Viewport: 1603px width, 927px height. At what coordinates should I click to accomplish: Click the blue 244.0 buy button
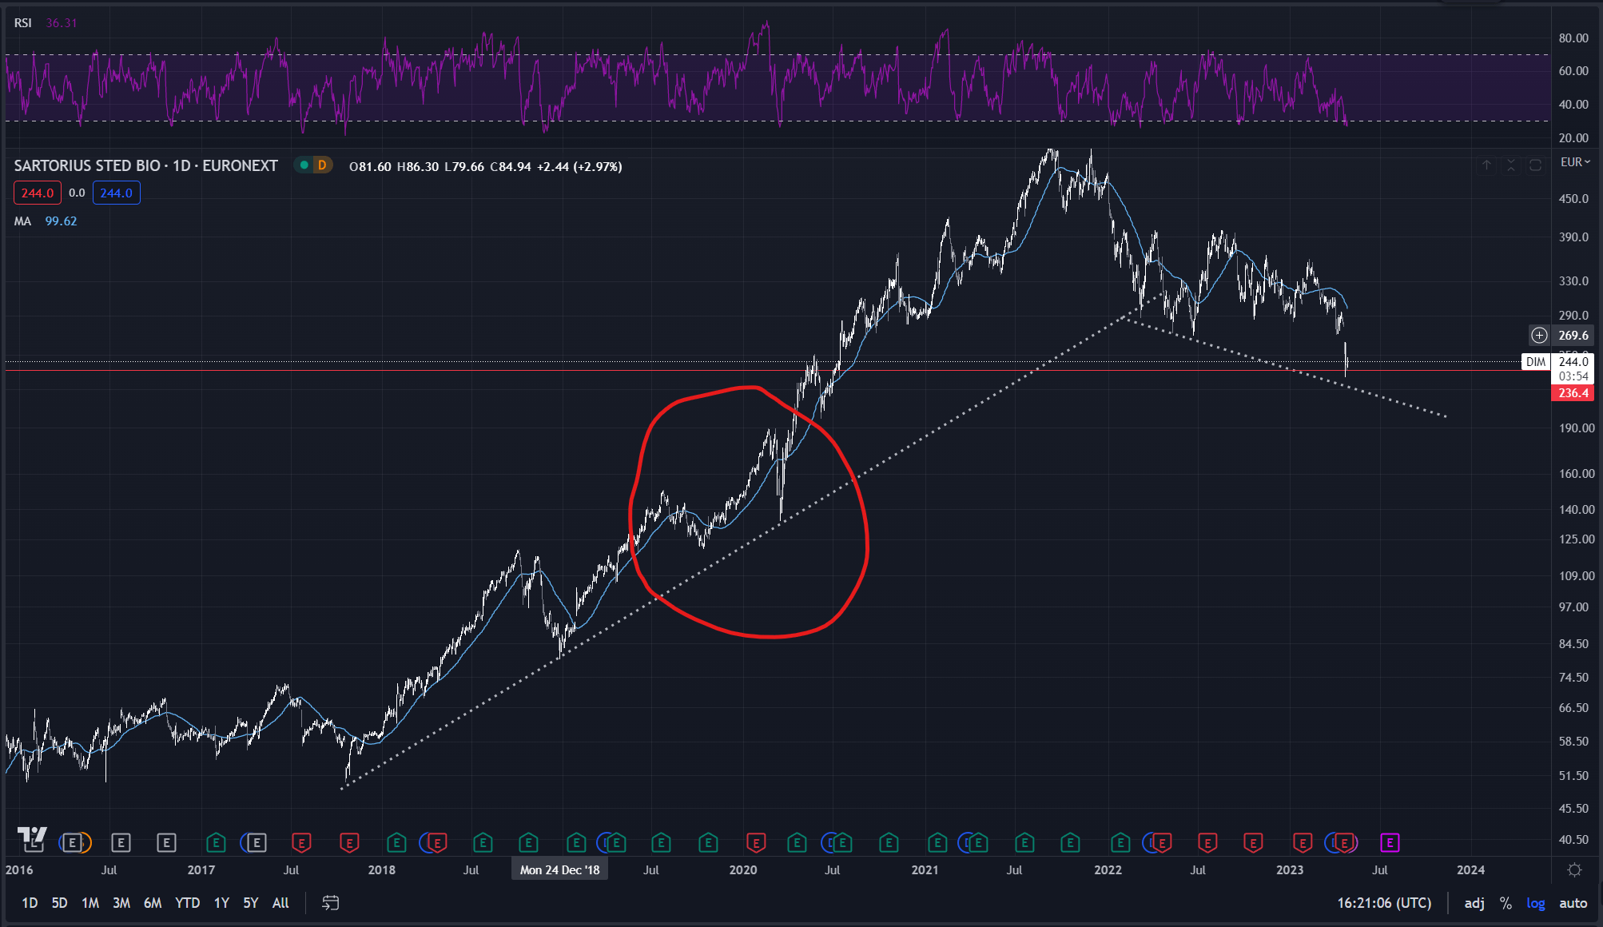116,193
